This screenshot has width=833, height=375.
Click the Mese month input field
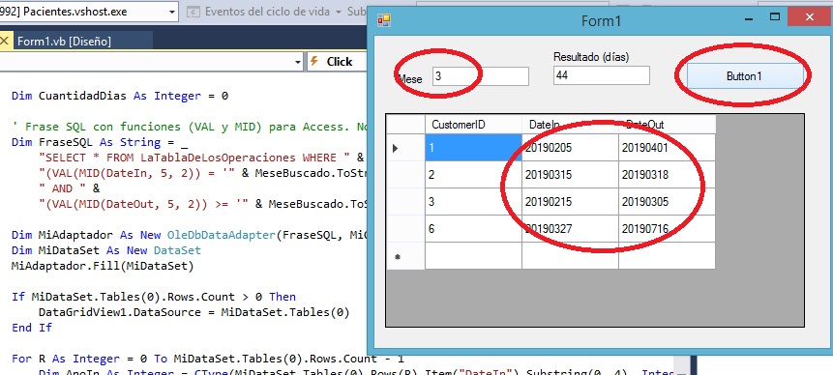click(481, 75)
